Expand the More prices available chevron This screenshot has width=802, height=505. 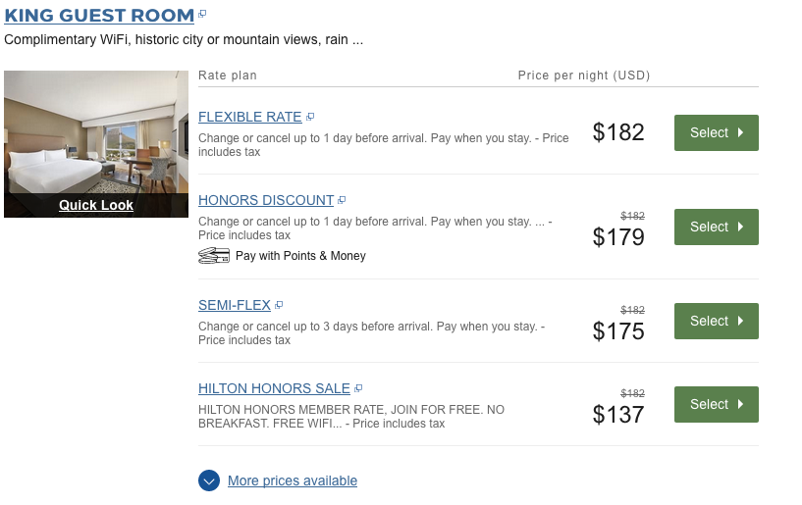coord(209,480)
